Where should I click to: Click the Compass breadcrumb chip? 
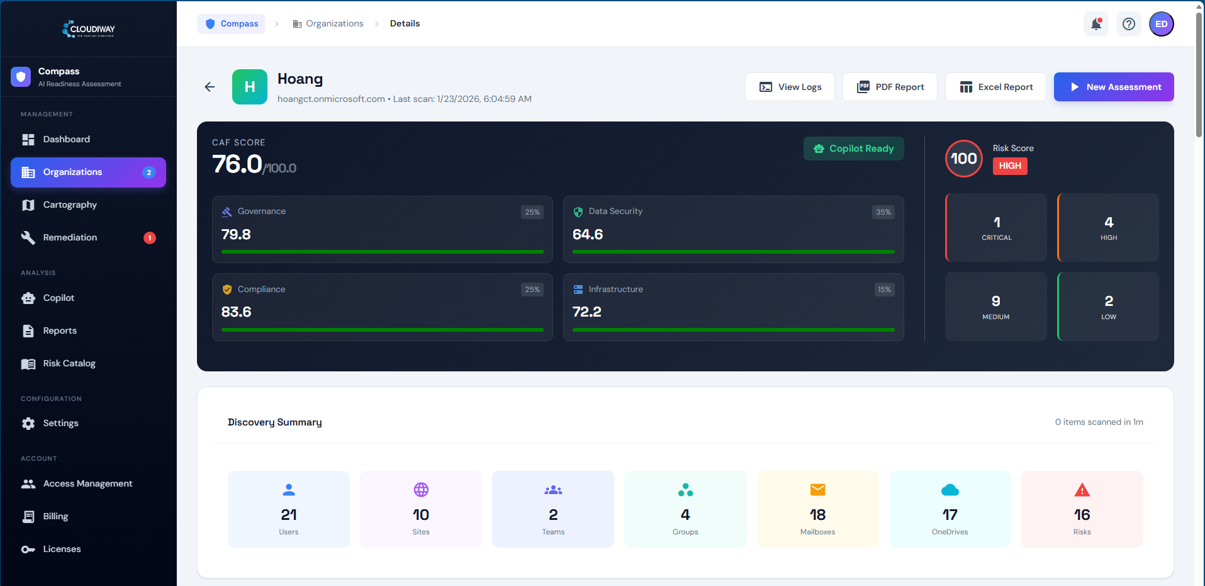click(231, 24)
